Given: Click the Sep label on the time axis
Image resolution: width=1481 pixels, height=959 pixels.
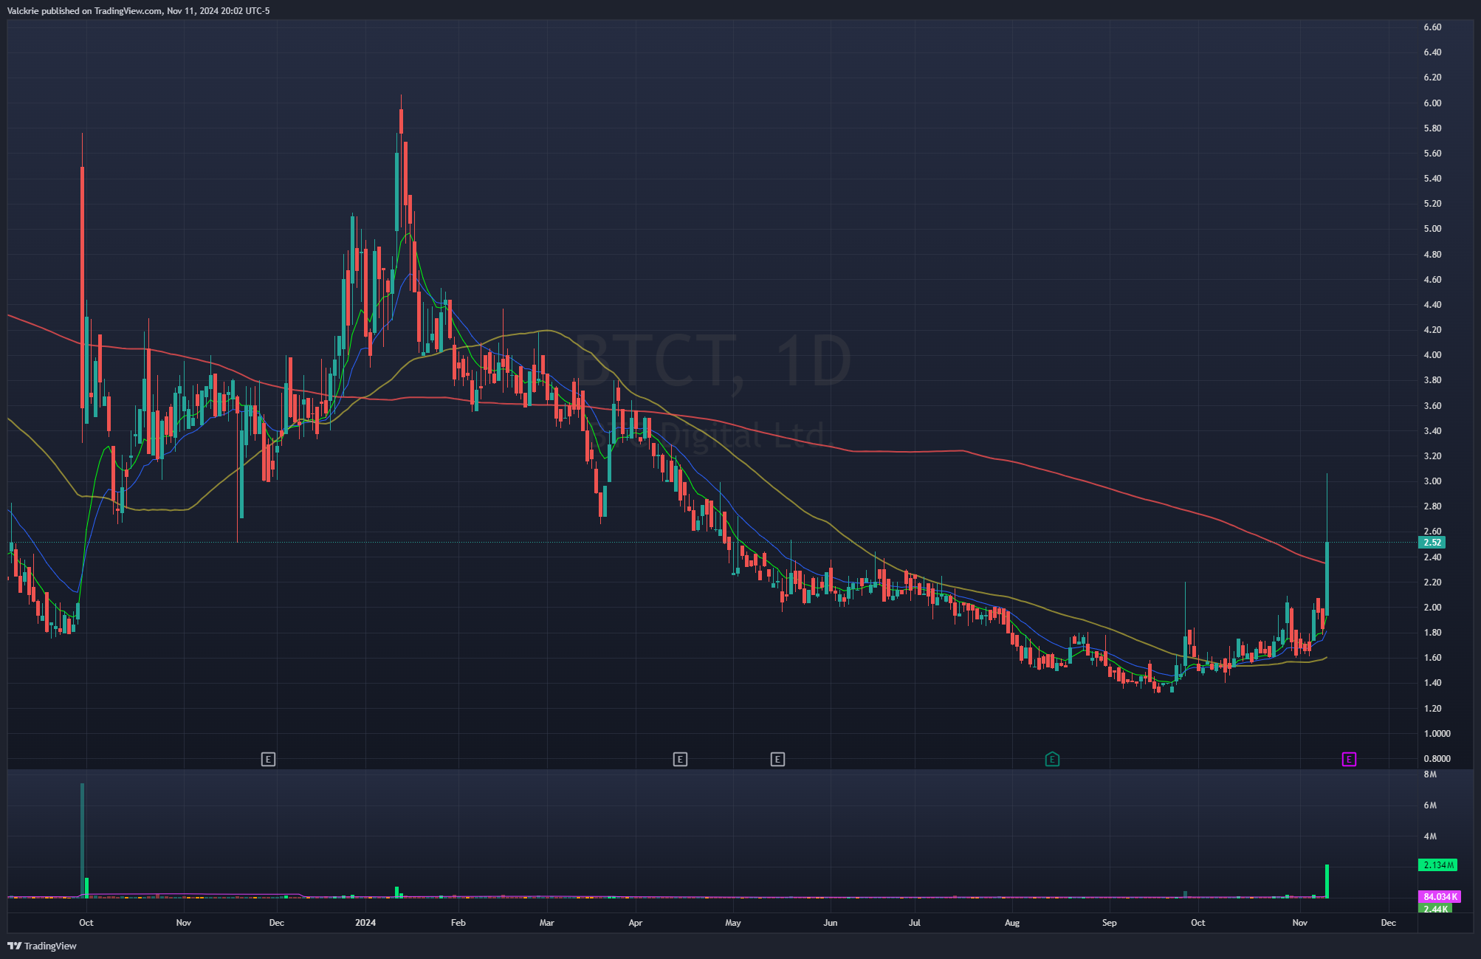Looking at the screenshot, I should (x=1109, y=923).
